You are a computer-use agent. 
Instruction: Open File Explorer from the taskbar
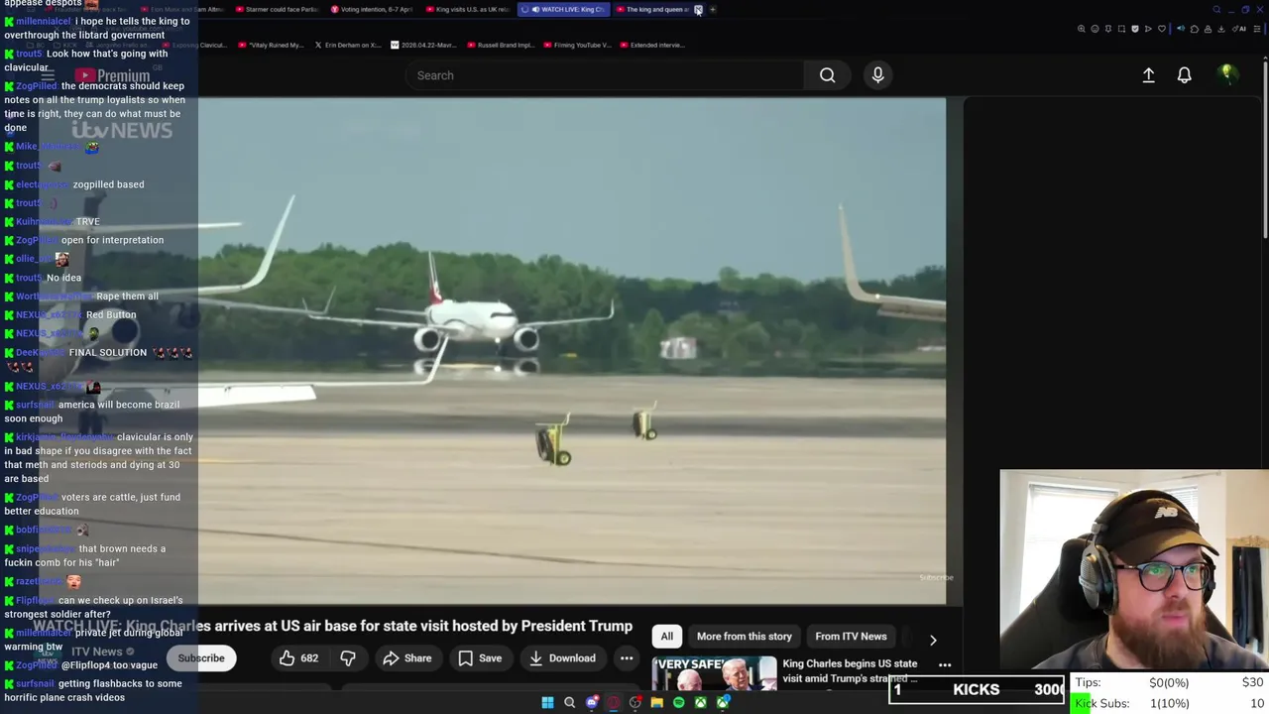pos(657,702)
